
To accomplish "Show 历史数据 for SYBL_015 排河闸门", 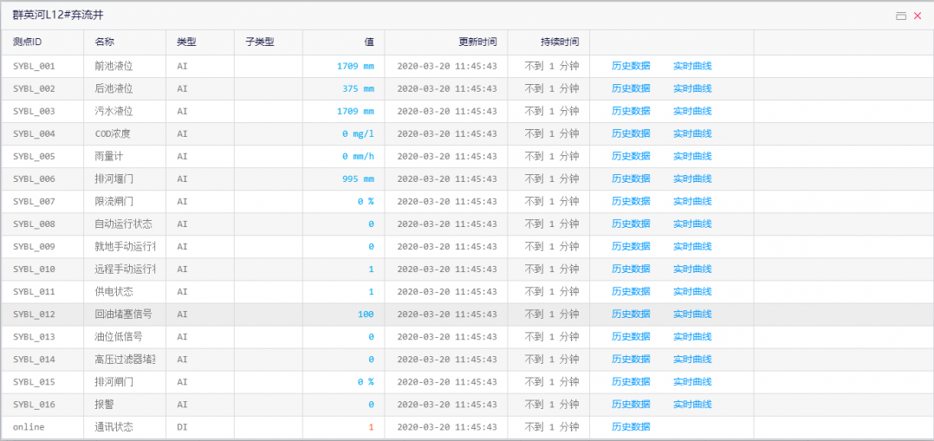I will click(631, 382).
